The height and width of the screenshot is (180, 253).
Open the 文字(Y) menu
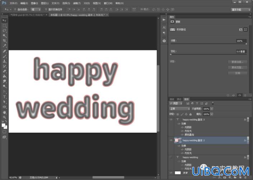click(x=55, y=3)
